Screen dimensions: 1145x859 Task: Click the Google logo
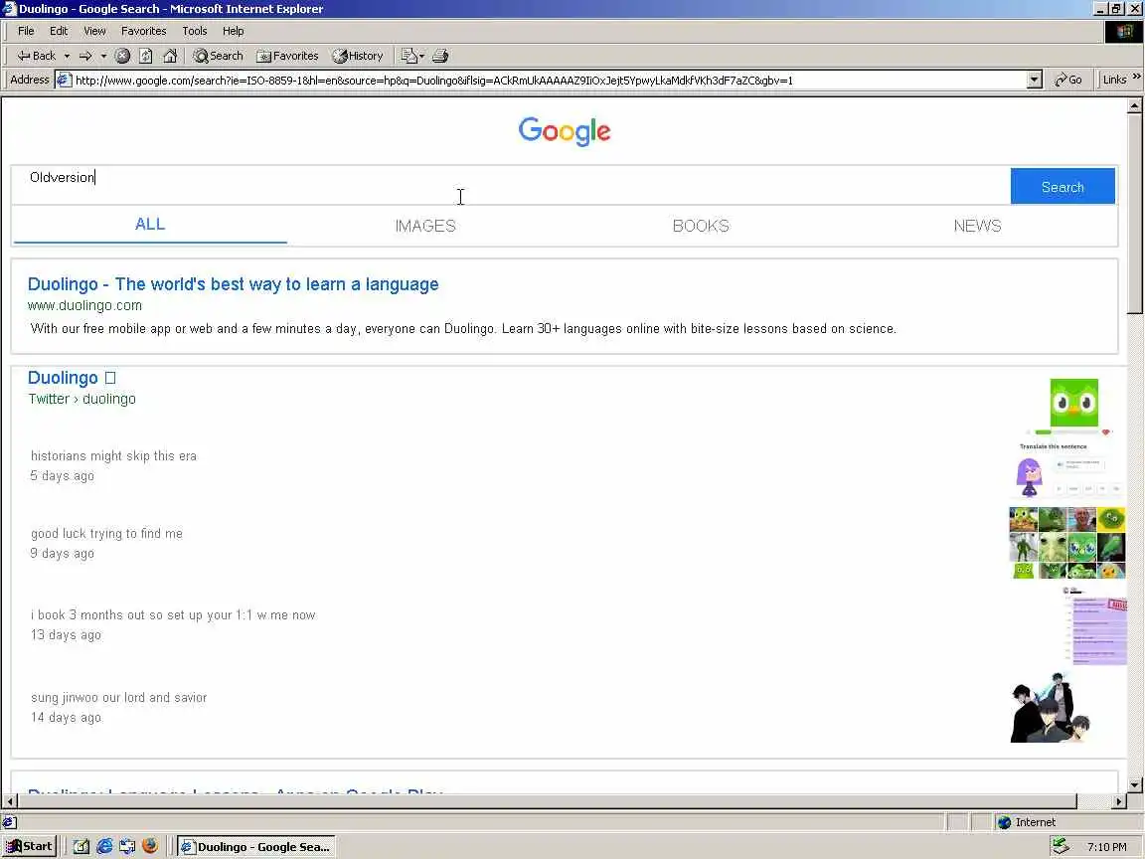[565, 131]
